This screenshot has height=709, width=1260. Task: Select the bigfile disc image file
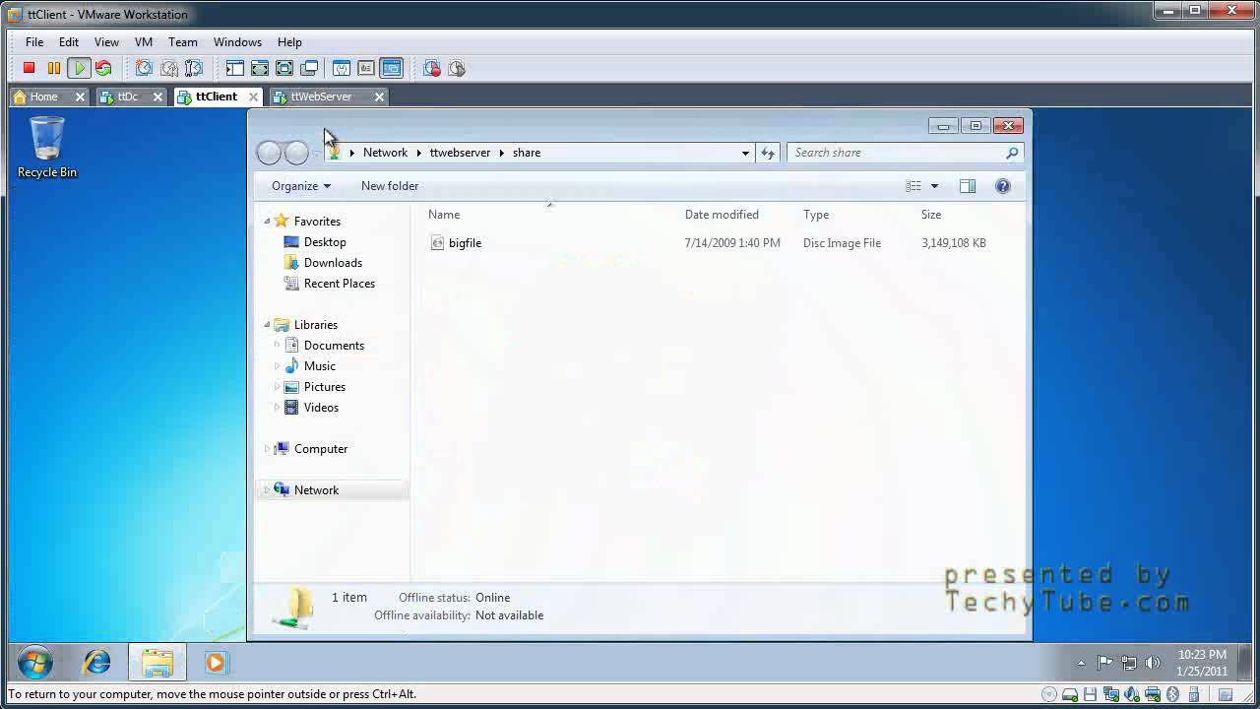point(466,243)
